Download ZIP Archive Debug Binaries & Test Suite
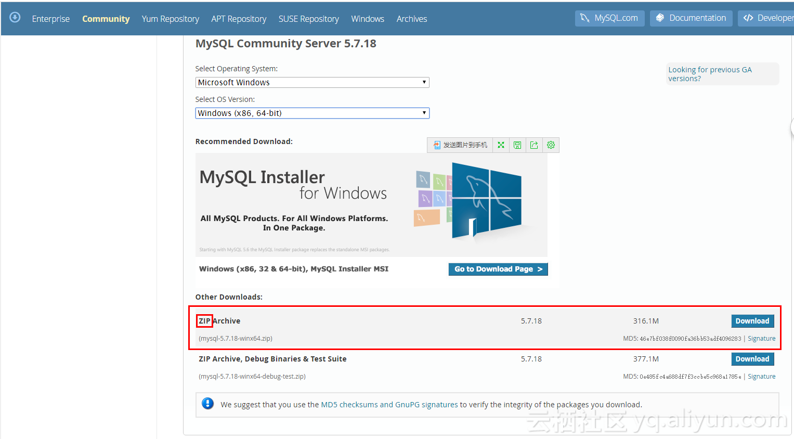Image resolution: width=794 pixels, height=439 pixels. pyautogui.click(x=752, y=359)
